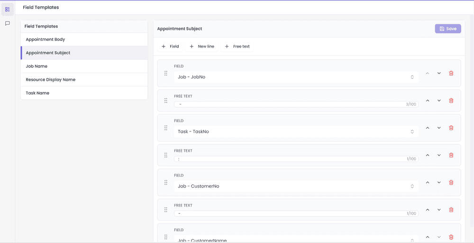Grab drag handle of Job - CustomerName row

point(165,237)
